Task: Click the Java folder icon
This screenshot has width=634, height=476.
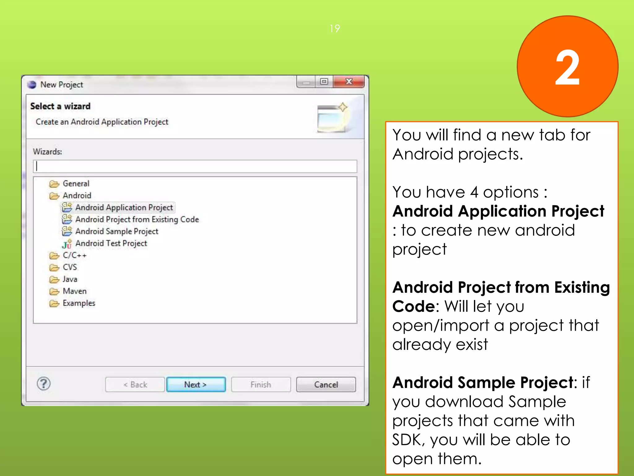Action: click(x=54, y=280)
